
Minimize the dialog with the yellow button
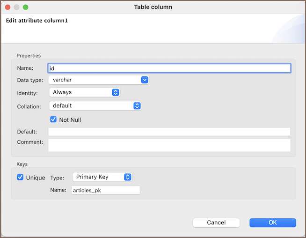16,7
